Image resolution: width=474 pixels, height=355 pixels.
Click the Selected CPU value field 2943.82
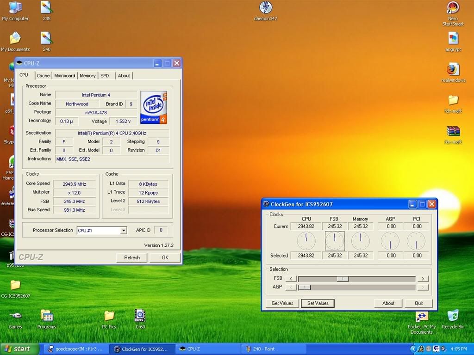pyautogui.click(x=306, y=256)
